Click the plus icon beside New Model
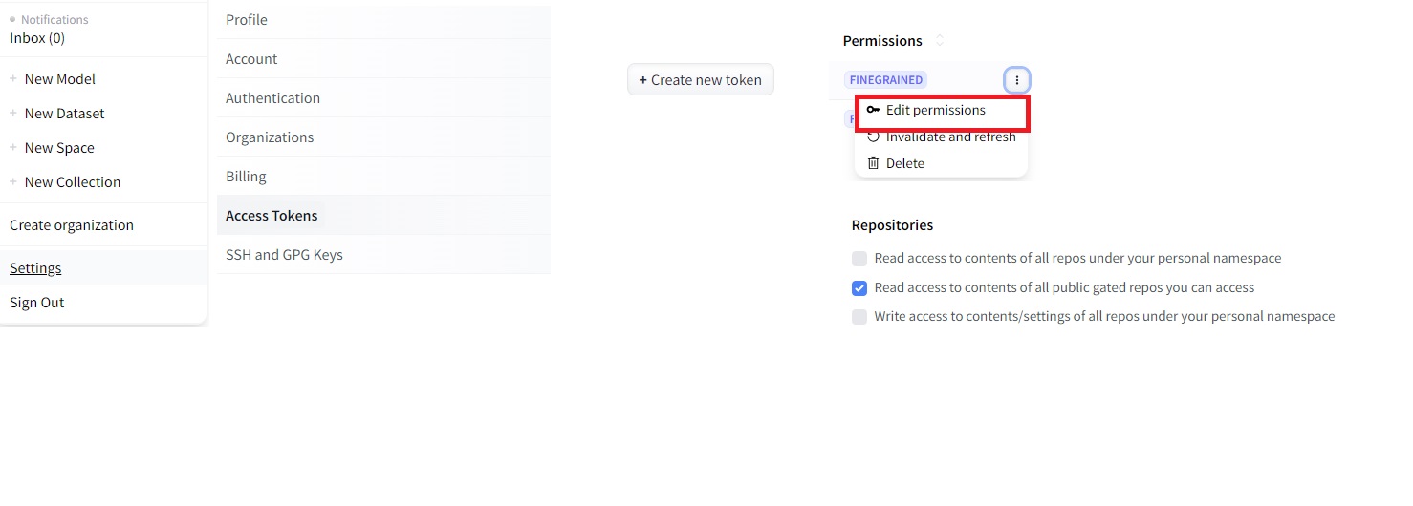This screenshot has height=506, width=1413. pyautogui.click(x=13, y=79)
